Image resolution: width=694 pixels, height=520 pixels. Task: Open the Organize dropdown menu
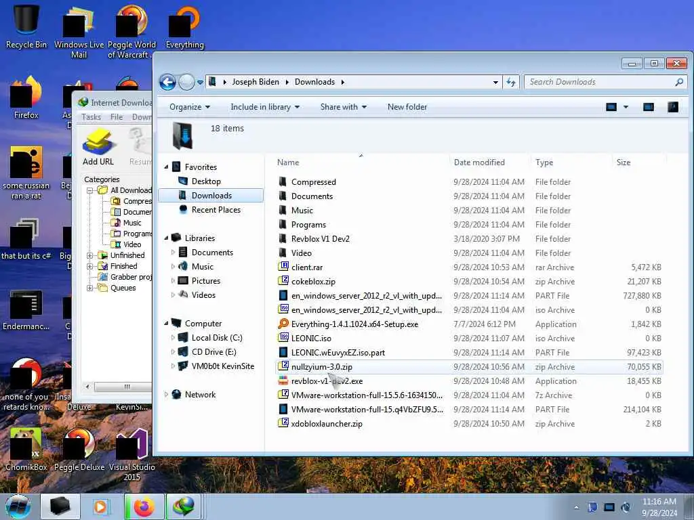pyautogui.click(x=190, y=107)
